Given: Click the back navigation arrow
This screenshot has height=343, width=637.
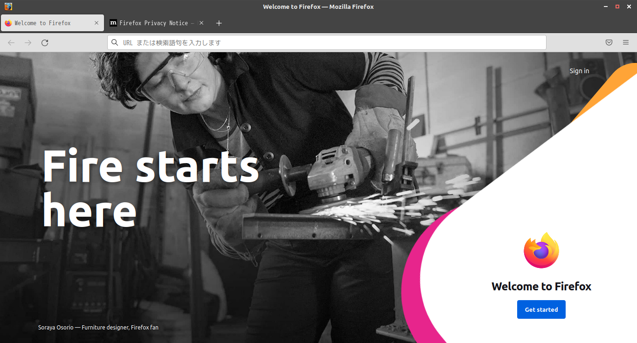Looking at the screenshot, I should tap(11, 42).
